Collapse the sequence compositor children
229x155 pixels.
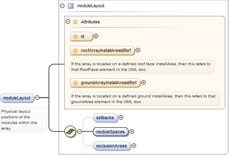tap(79, 131)
